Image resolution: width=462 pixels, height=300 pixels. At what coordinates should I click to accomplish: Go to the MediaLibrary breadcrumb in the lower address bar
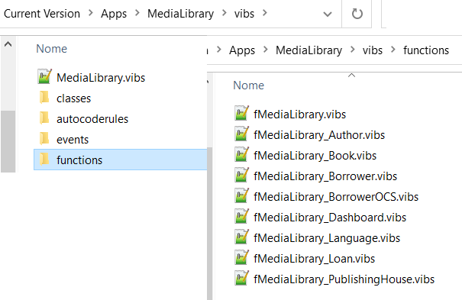309,50
